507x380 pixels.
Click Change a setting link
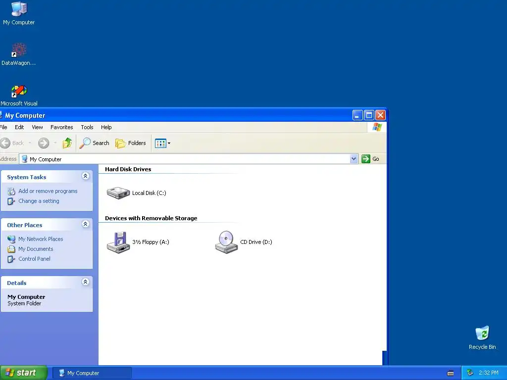coord(39,201)
